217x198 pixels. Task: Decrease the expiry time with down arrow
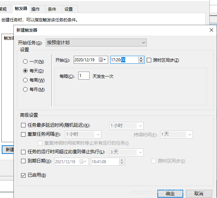click(122, 163)
